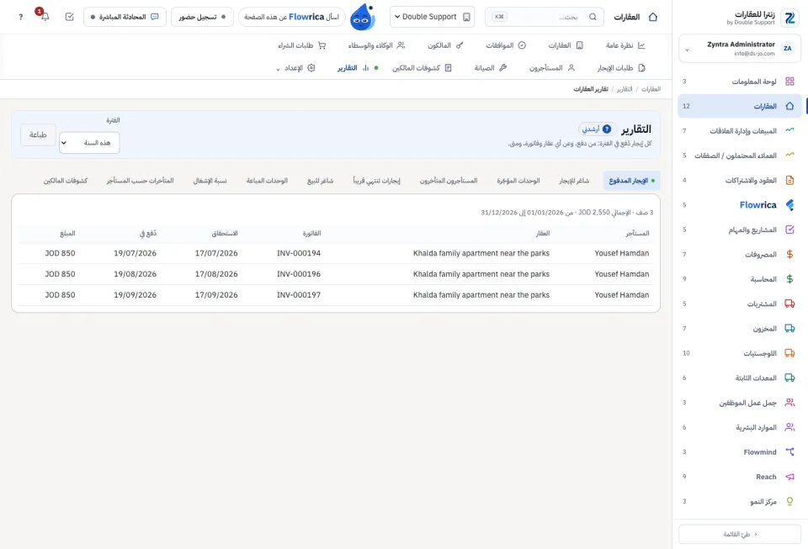The height and width of the screenshot is (549, 808).
Task: Open the Double Support company dropdown
Action: click(432, 17)
